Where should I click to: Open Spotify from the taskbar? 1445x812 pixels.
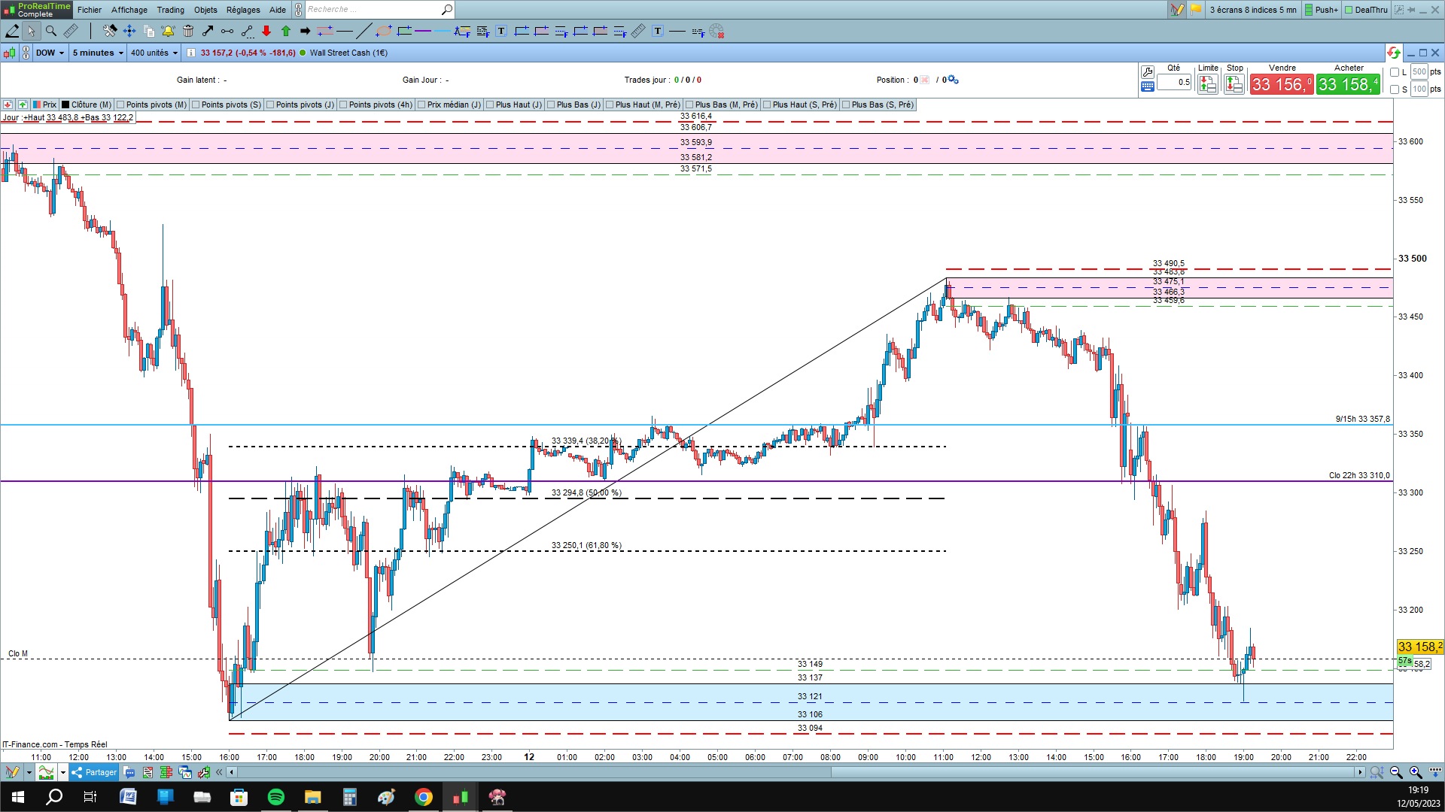(276, 797)
